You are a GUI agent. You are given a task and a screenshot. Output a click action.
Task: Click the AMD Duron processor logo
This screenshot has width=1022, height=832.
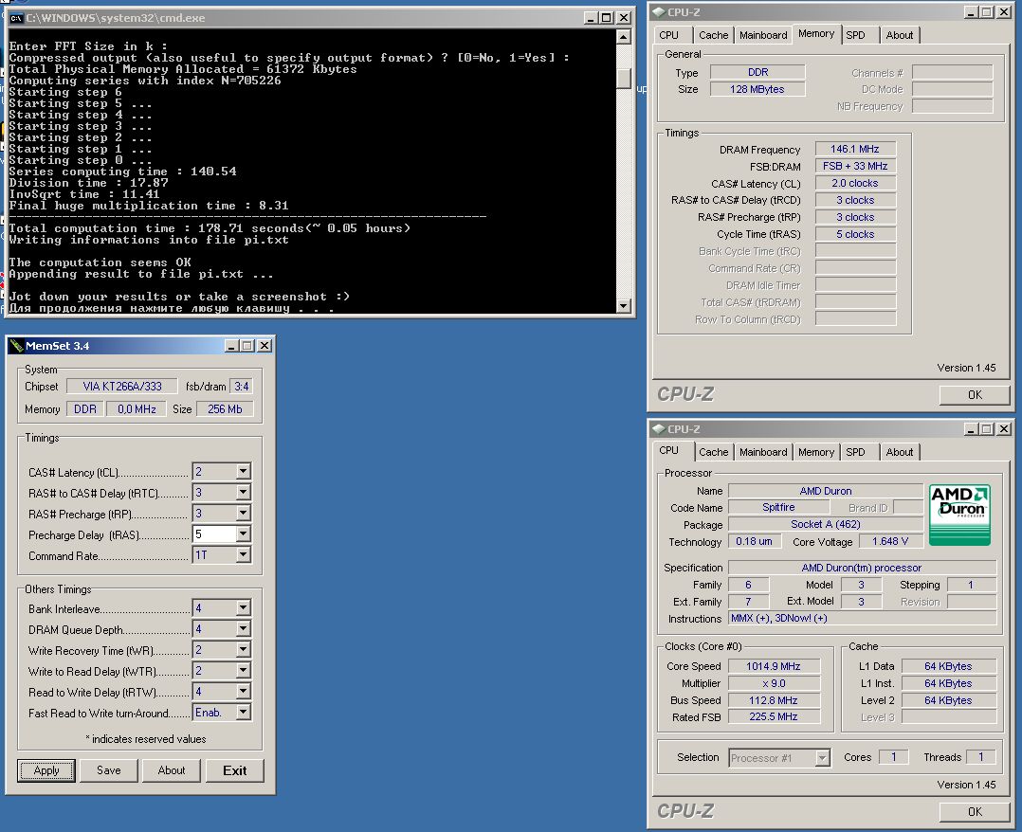click(959, 515)
